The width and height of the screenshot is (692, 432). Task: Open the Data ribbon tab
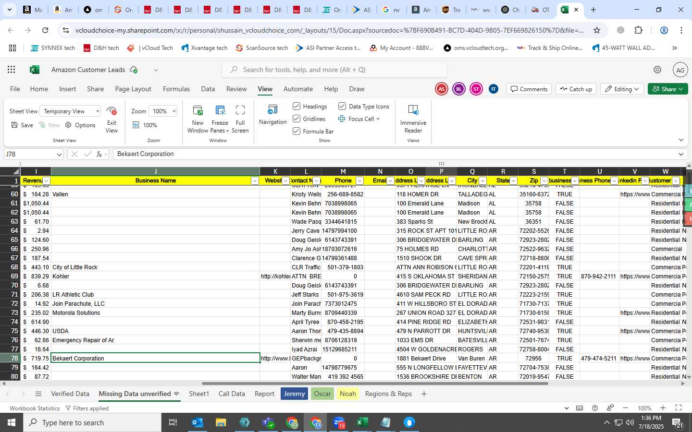coord(208,89)
